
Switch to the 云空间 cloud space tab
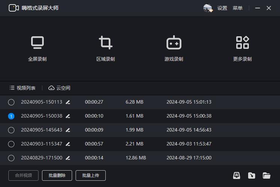[x=59, y=88]
